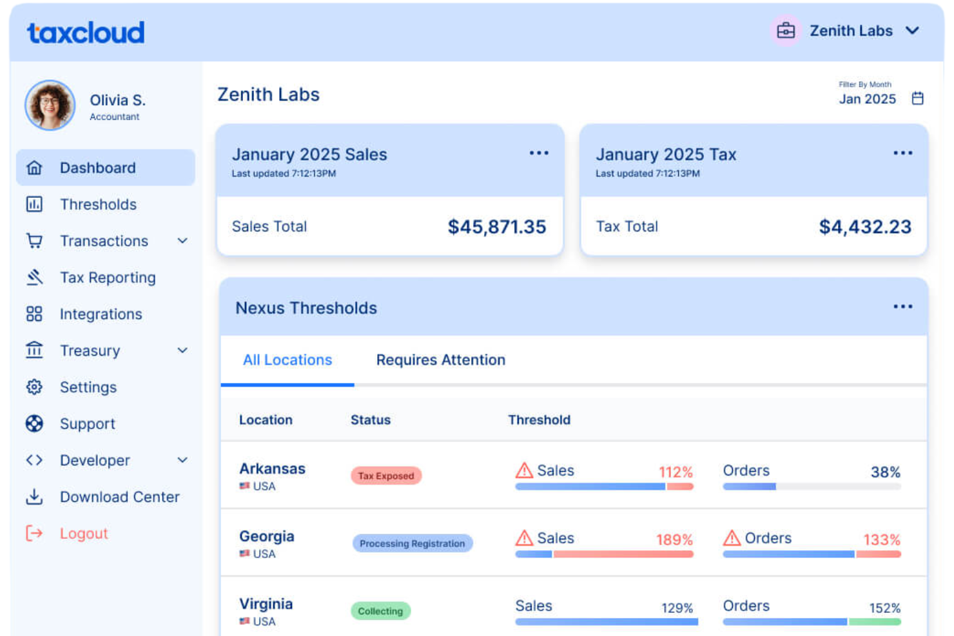Switch to Requires Attention tab

click(x=441, y=360)
